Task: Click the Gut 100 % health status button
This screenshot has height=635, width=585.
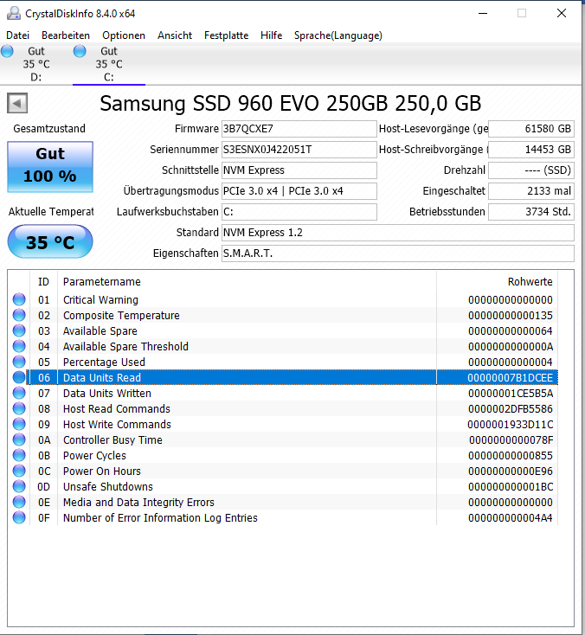Action: [50, 167]
